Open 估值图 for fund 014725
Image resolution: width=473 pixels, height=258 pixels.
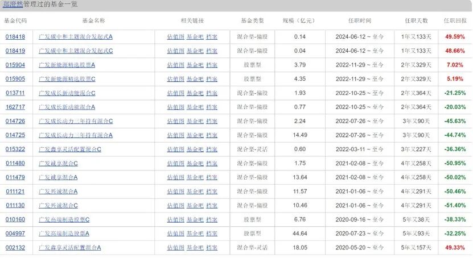point(175,135)
